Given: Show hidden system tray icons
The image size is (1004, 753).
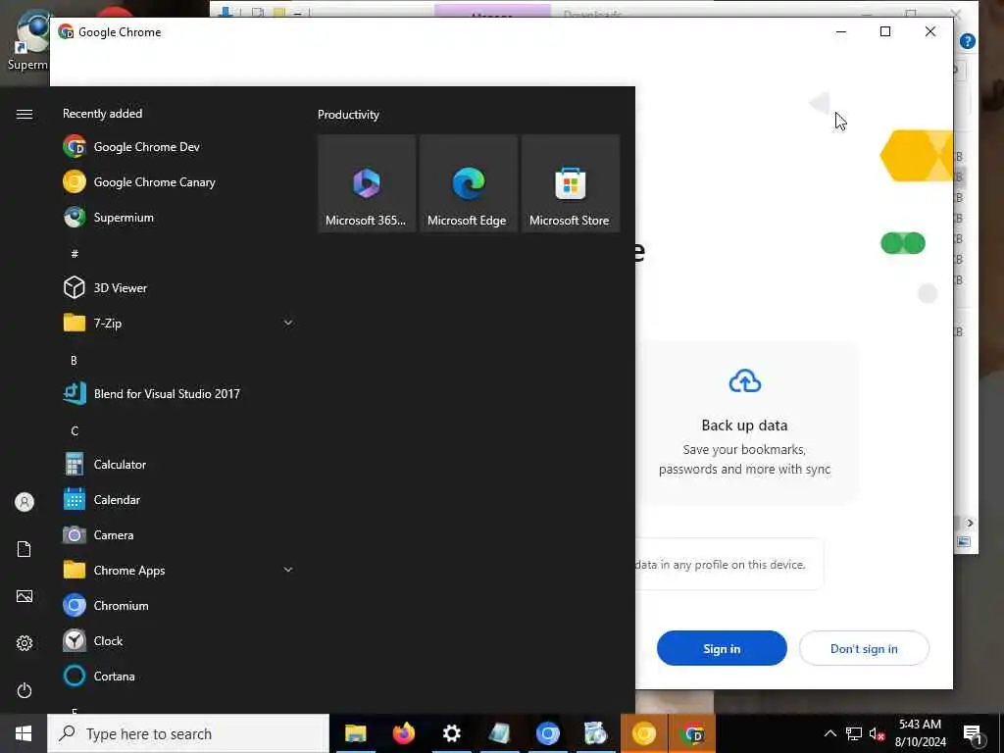Looking at the screenshot, I should click(829, 733).
